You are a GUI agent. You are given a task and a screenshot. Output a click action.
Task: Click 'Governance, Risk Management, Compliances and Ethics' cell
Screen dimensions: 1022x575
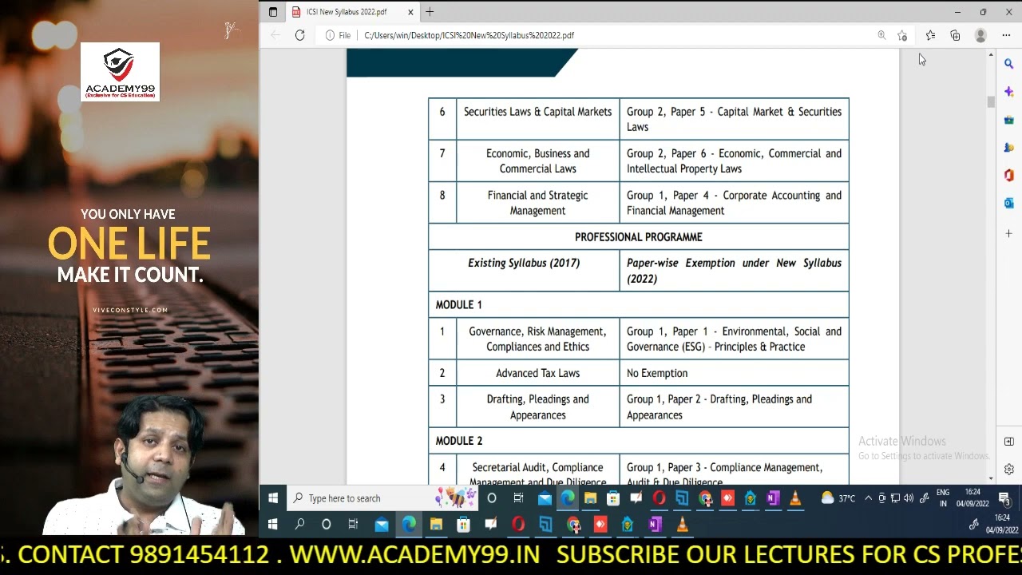[x=538, y=339]
